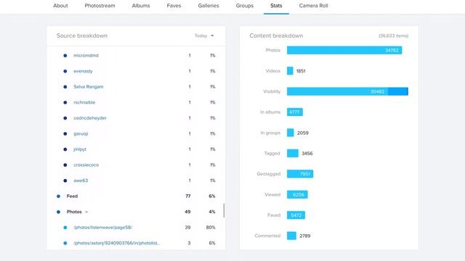
Task: Click the cedricdeheyder link
Action: coord(90,118)
